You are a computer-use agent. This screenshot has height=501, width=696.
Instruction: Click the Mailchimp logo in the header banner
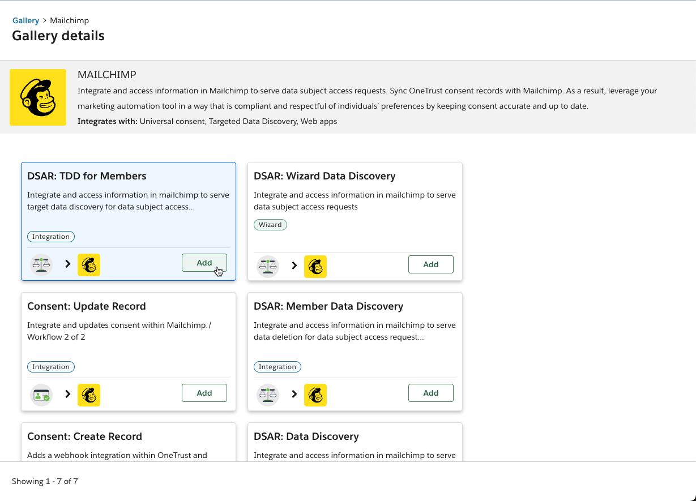(38, 97)
